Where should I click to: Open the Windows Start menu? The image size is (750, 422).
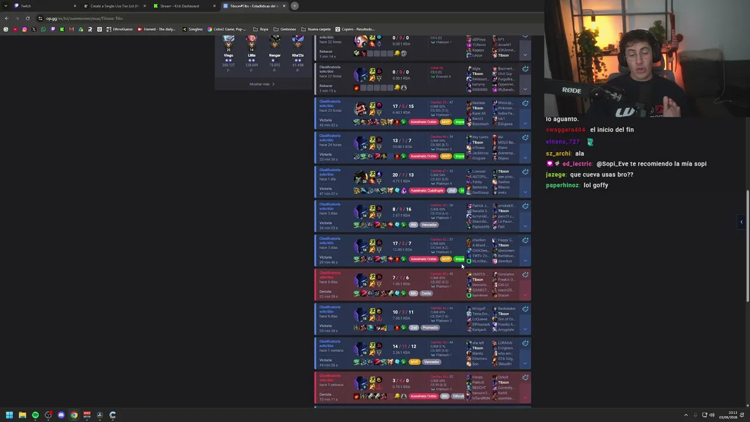point(9,415)
